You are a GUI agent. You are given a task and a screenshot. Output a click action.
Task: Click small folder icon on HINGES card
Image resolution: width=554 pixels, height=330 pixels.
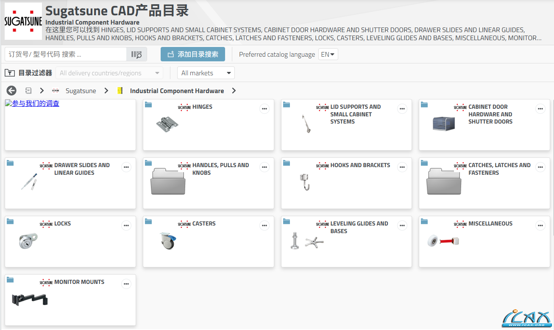click(148, 104)
